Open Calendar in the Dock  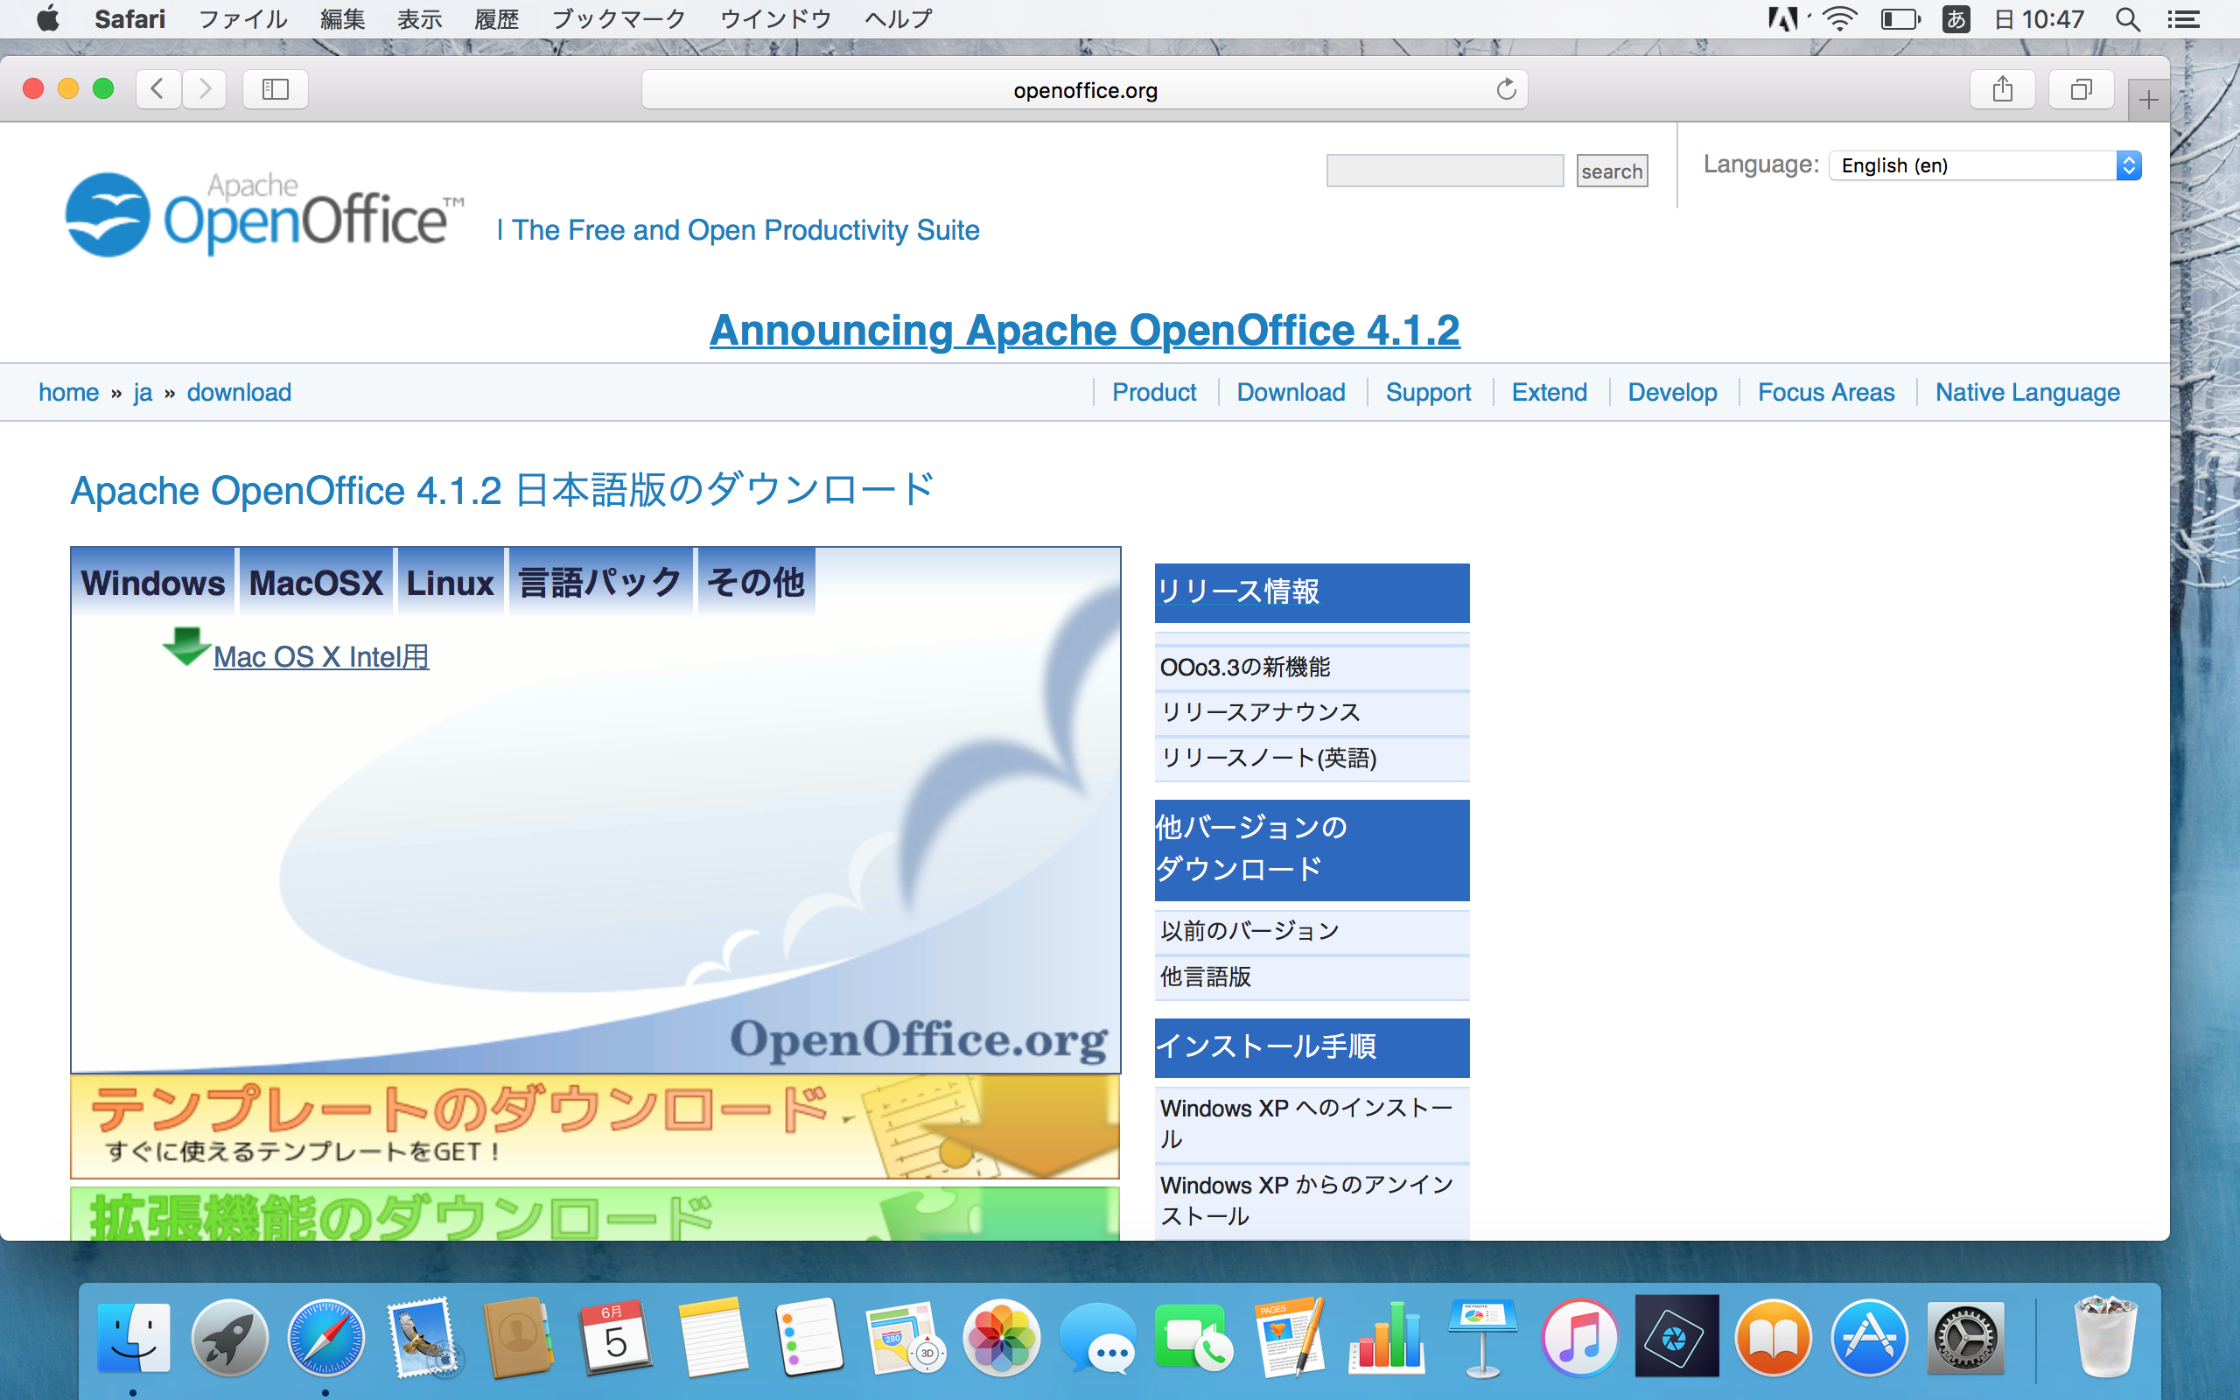(614, 1337)
